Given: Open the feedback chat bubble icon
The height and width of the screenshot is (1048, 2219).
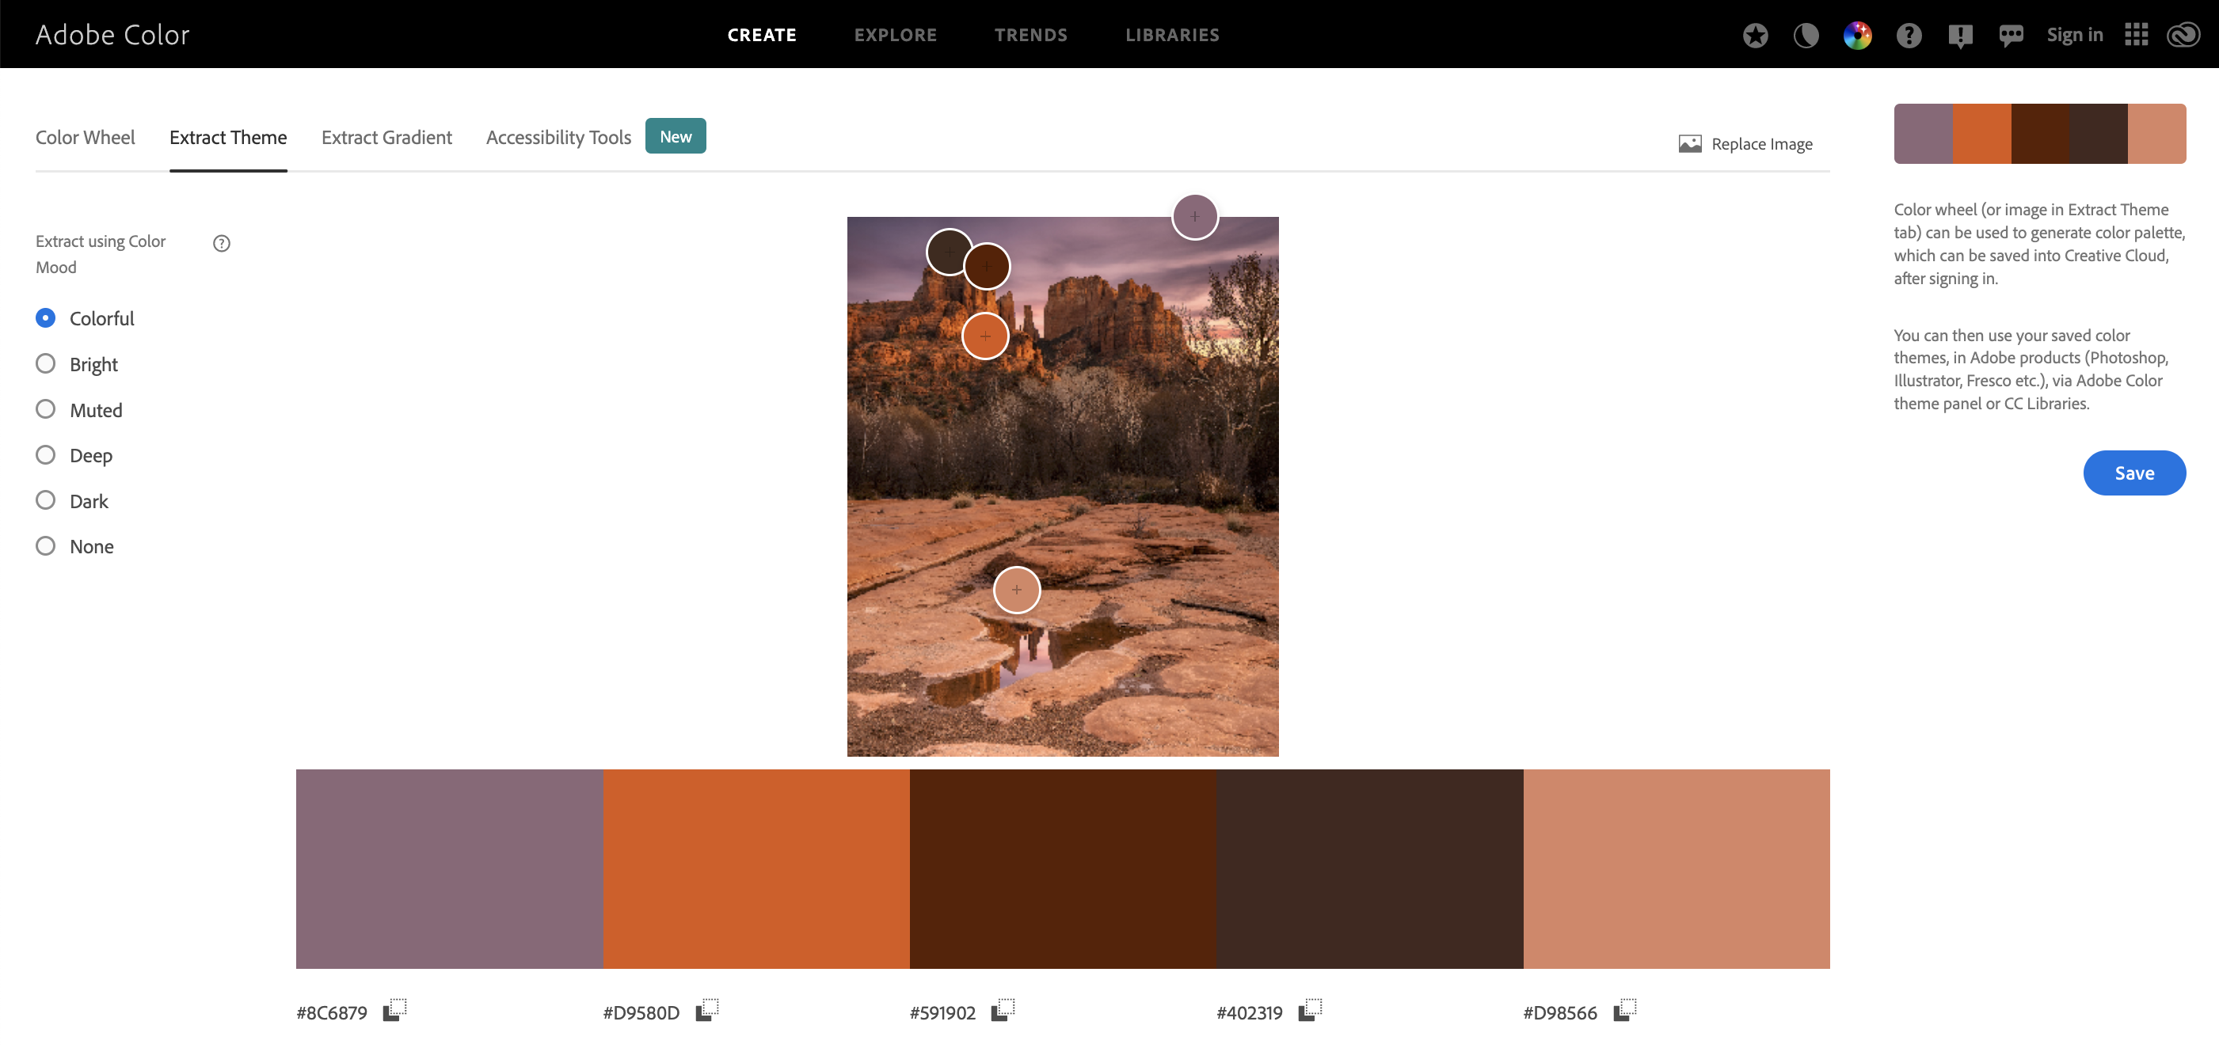Looking at the screenshot, I should [x=2011, y=36].
